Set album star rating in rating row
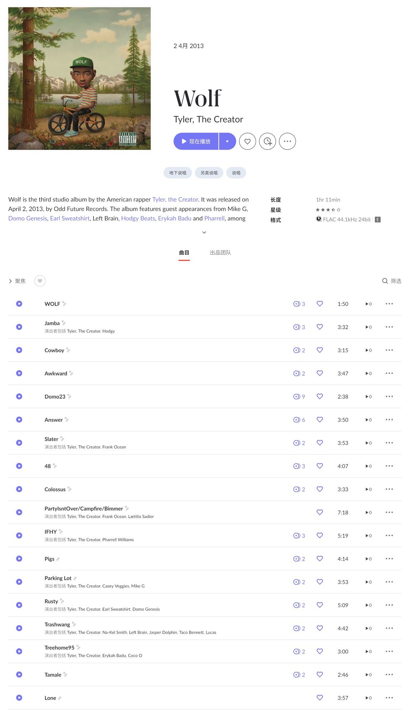This screenshot has width=404, height=714. point(328,210)
